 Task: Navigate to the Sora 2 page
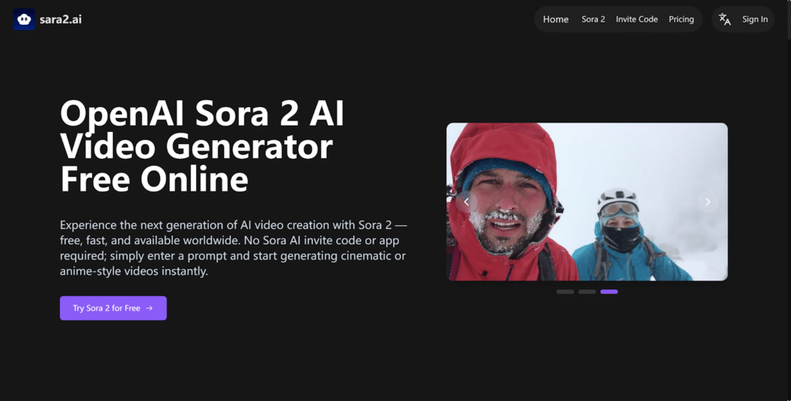click(593, 19)
